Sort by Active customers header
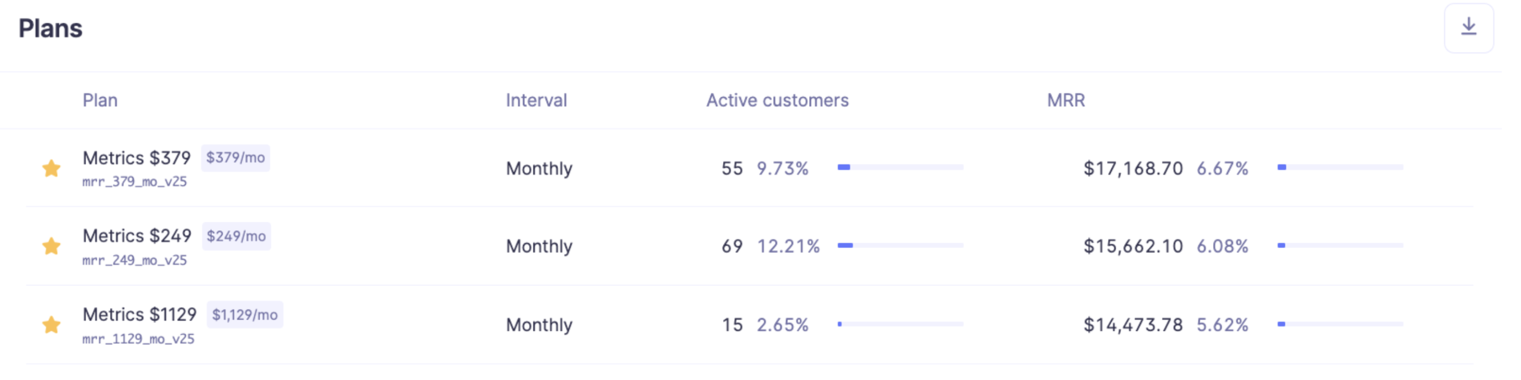The height and width of the screenshot is (380, 1521). (777, 101)
